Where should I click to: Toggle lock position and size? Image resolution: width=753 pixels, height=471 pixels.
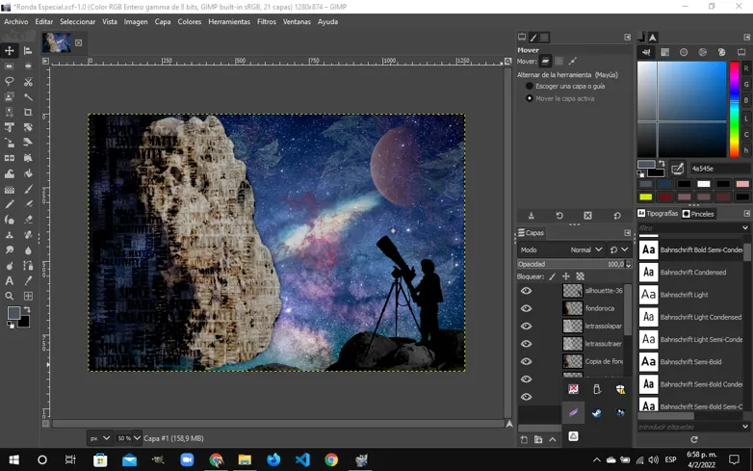[x=566, y=276]
